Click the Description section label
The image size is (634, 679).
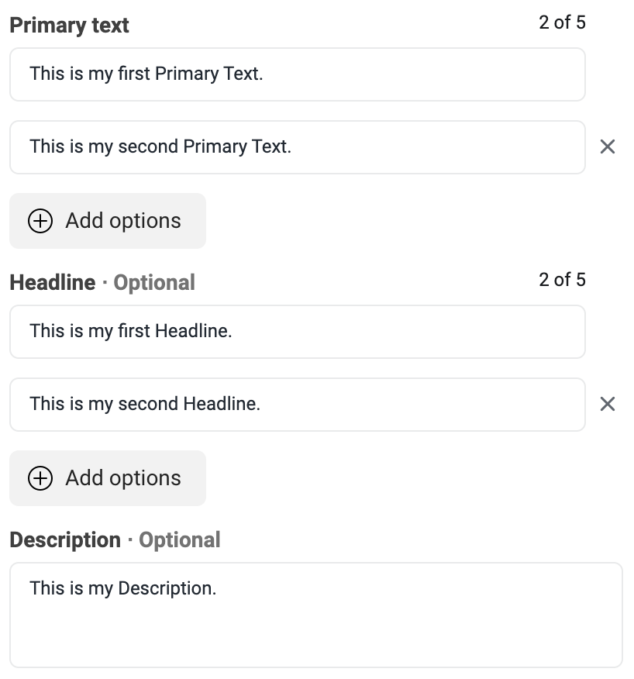pyautogui.click(x=65, y=540)
